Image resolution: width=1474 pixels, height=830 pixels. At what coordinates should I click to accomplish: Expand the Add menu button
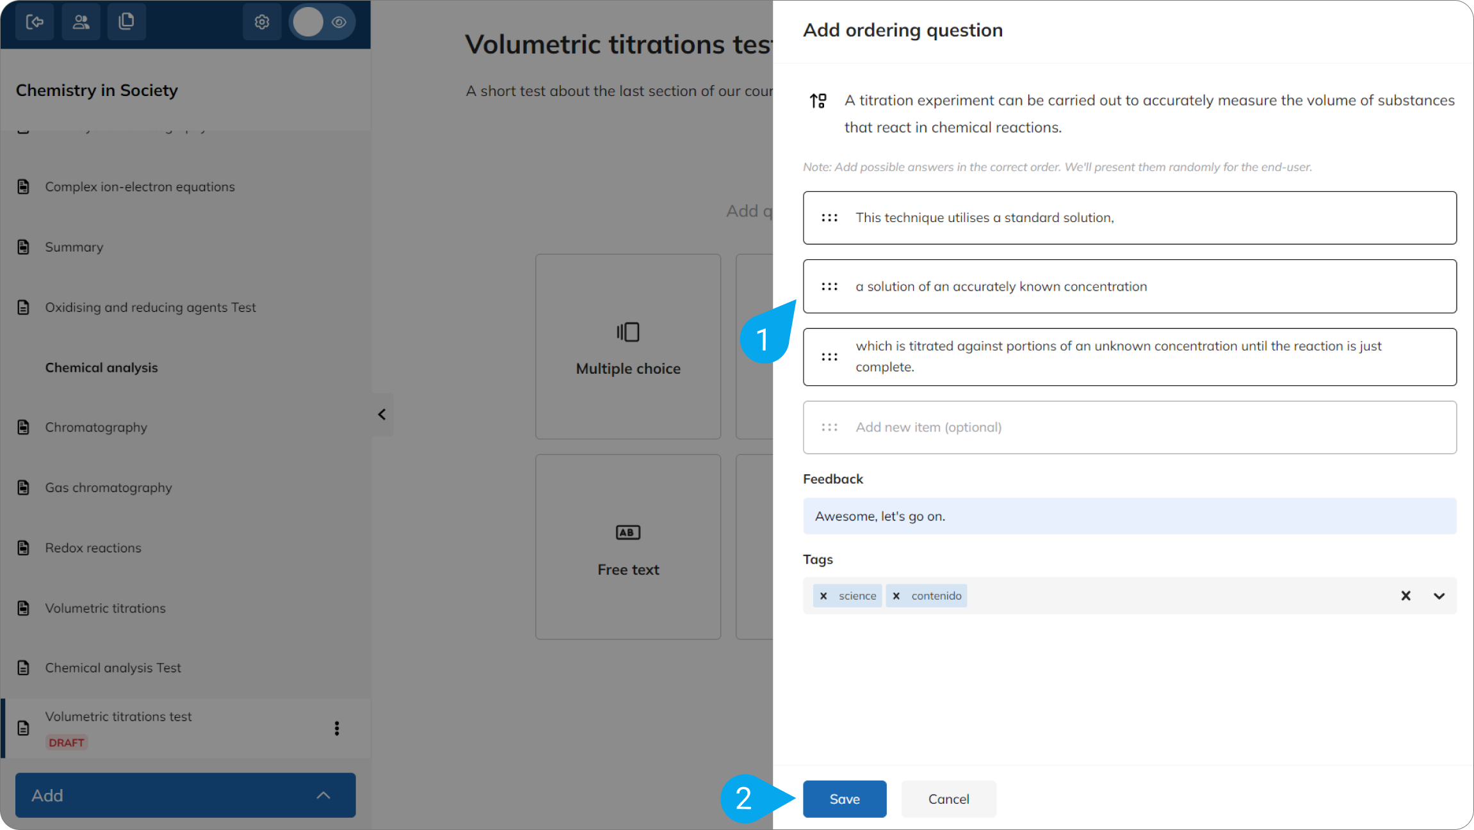[x=186, y=795]
